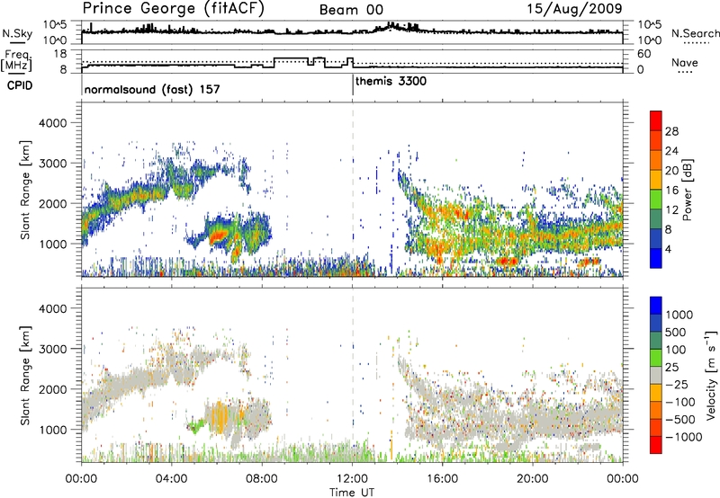720x498 pixels.
Task: Click the CPID row label
Action: (x=20, y=85)
